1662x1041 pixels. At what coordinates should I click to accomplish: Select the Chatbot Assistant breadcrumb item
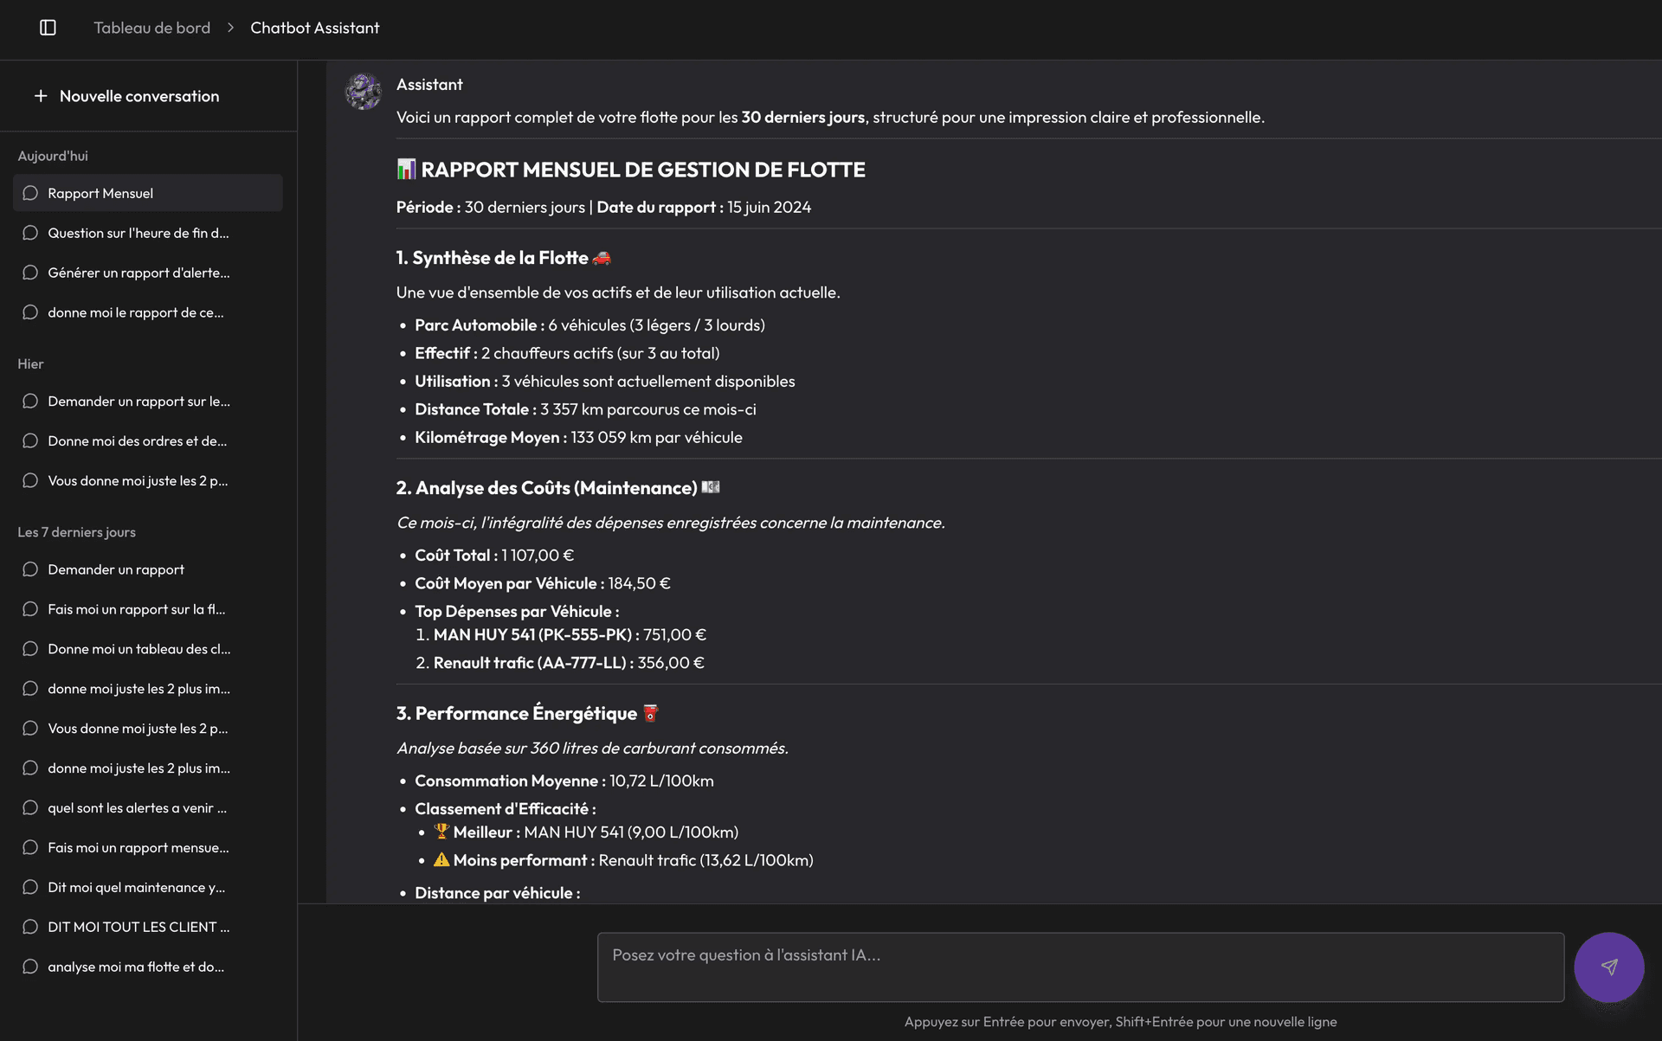[x=313, y=27]
